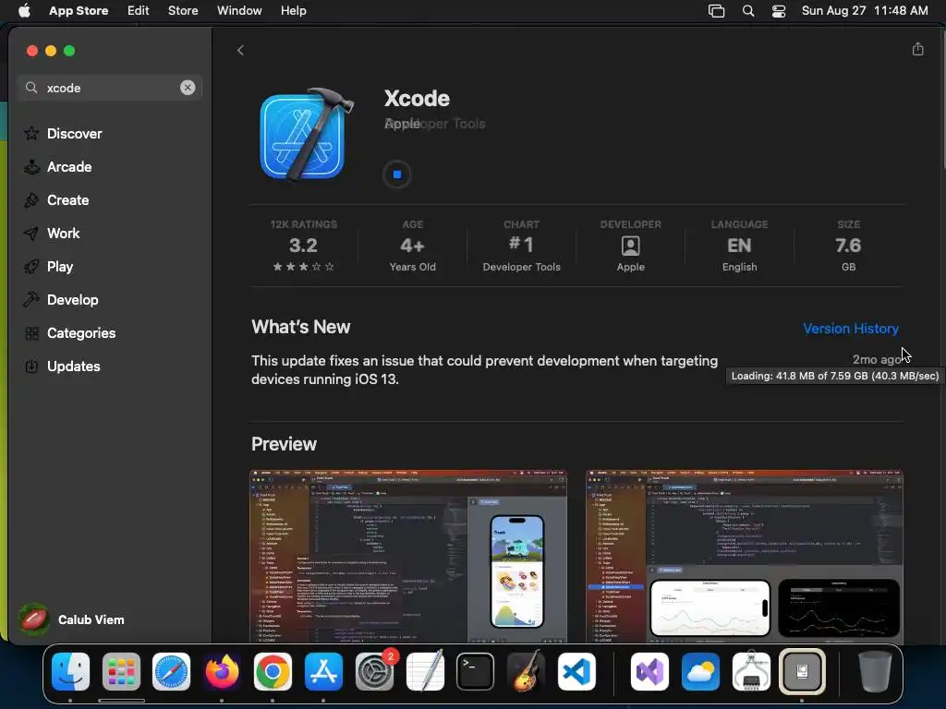Click the Stage Manager menu bar icon

point(716,11)
